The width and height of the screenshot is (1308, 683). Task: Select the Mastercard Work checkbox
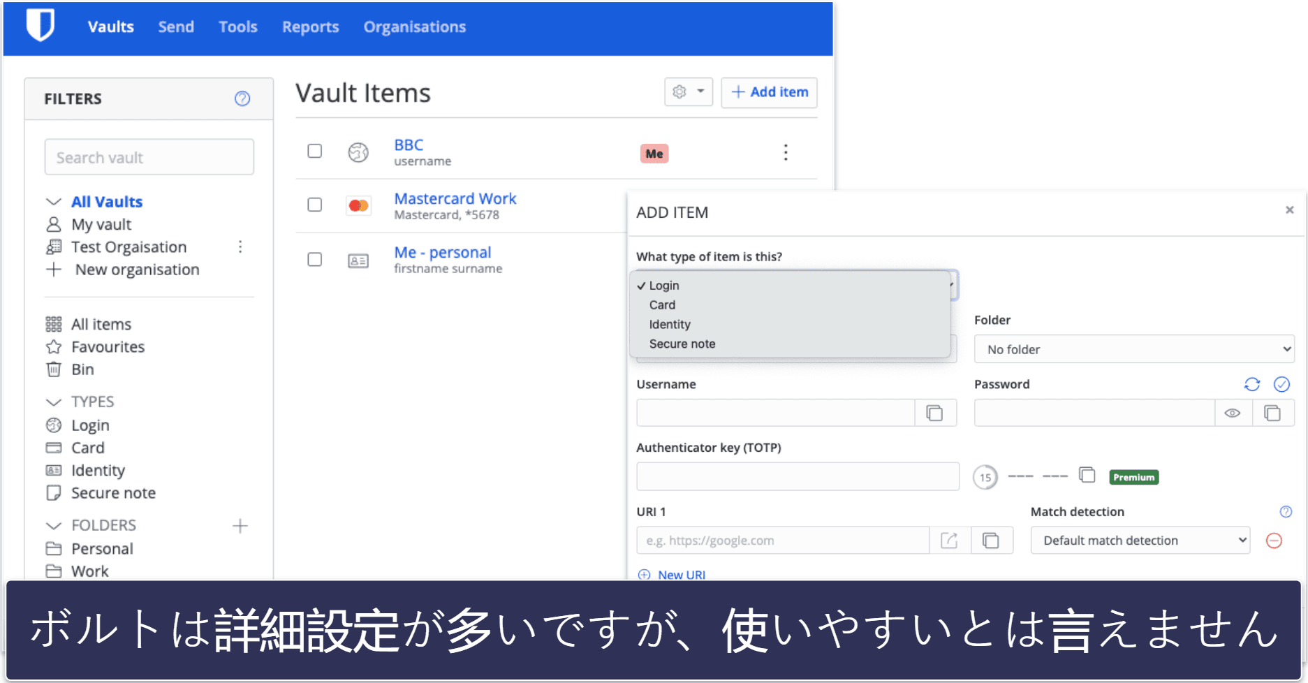[315, 205]
